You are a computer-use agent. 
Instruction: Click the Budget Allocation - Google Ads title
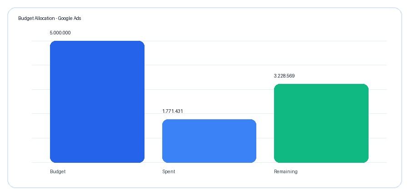[50, 18]
